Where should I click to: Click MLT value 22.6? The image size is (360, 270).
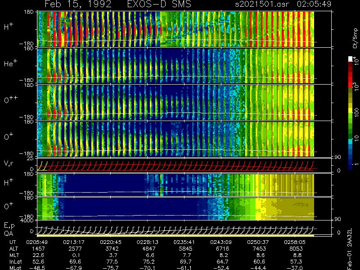coord(39,255)
